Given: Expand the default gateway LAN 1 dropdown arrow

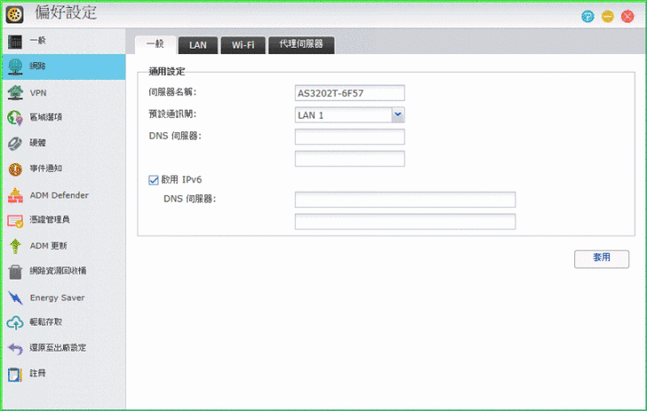Looking at the screenshot, I should (398, 115).
